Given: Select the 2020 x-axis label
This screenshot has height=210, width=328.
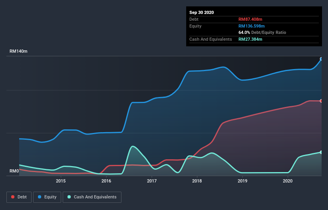Looking at the screenshot, I should [x=288, y=181].
